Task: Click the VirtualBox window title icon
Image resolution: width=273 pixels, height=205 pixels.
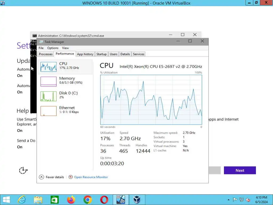Action: [3, 3]
